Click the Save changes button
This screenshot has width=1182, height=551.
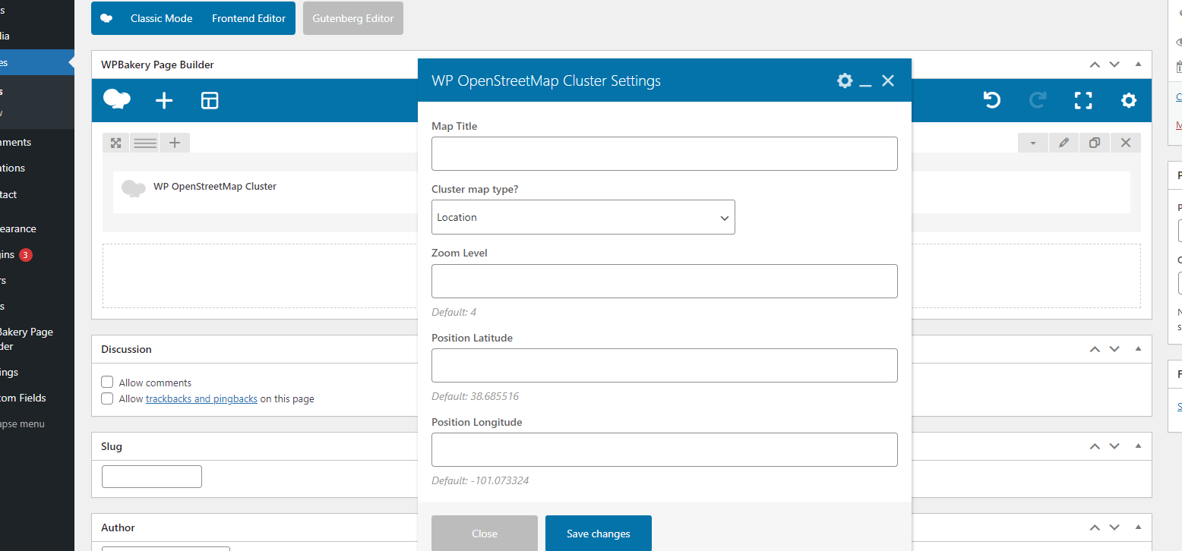tap(598, 534)
